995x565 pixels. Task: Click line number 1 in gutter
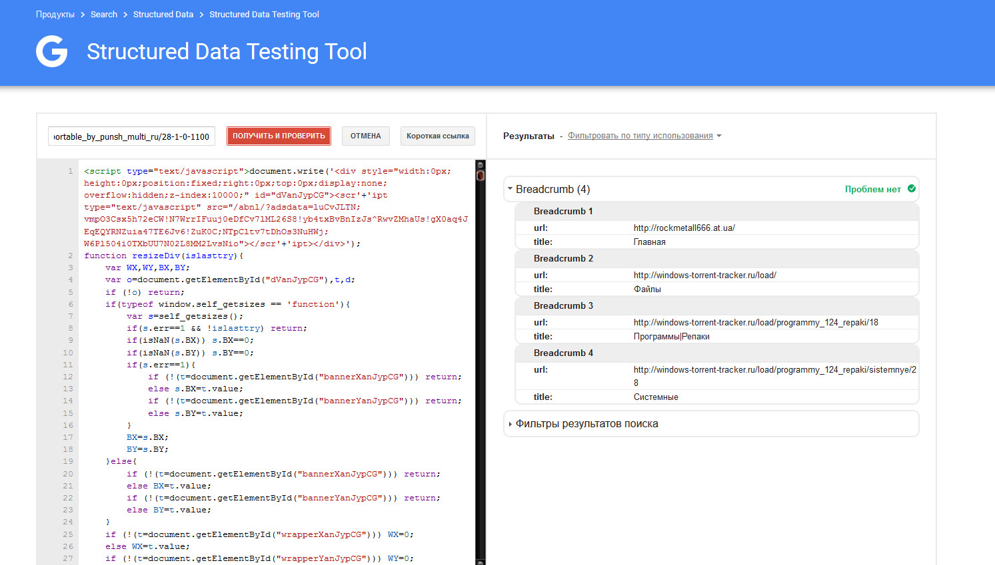pos(70,171)
